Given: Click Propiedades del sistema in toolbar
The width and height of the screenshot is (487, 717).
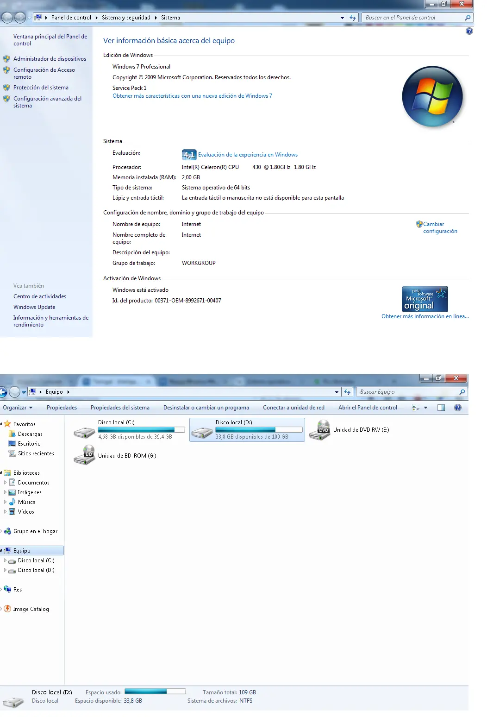Looking at the screenshot, I should [x=120, y=408].
